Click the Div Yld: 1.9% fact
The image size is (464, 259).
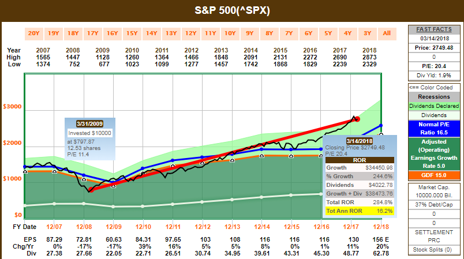[434, 75]
